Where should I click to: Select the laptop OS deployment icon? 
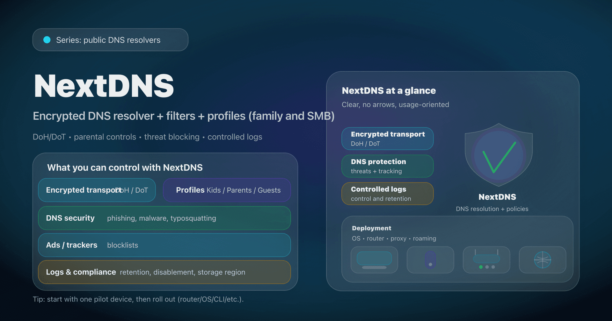pyautogui.click(x=374, y=260)
